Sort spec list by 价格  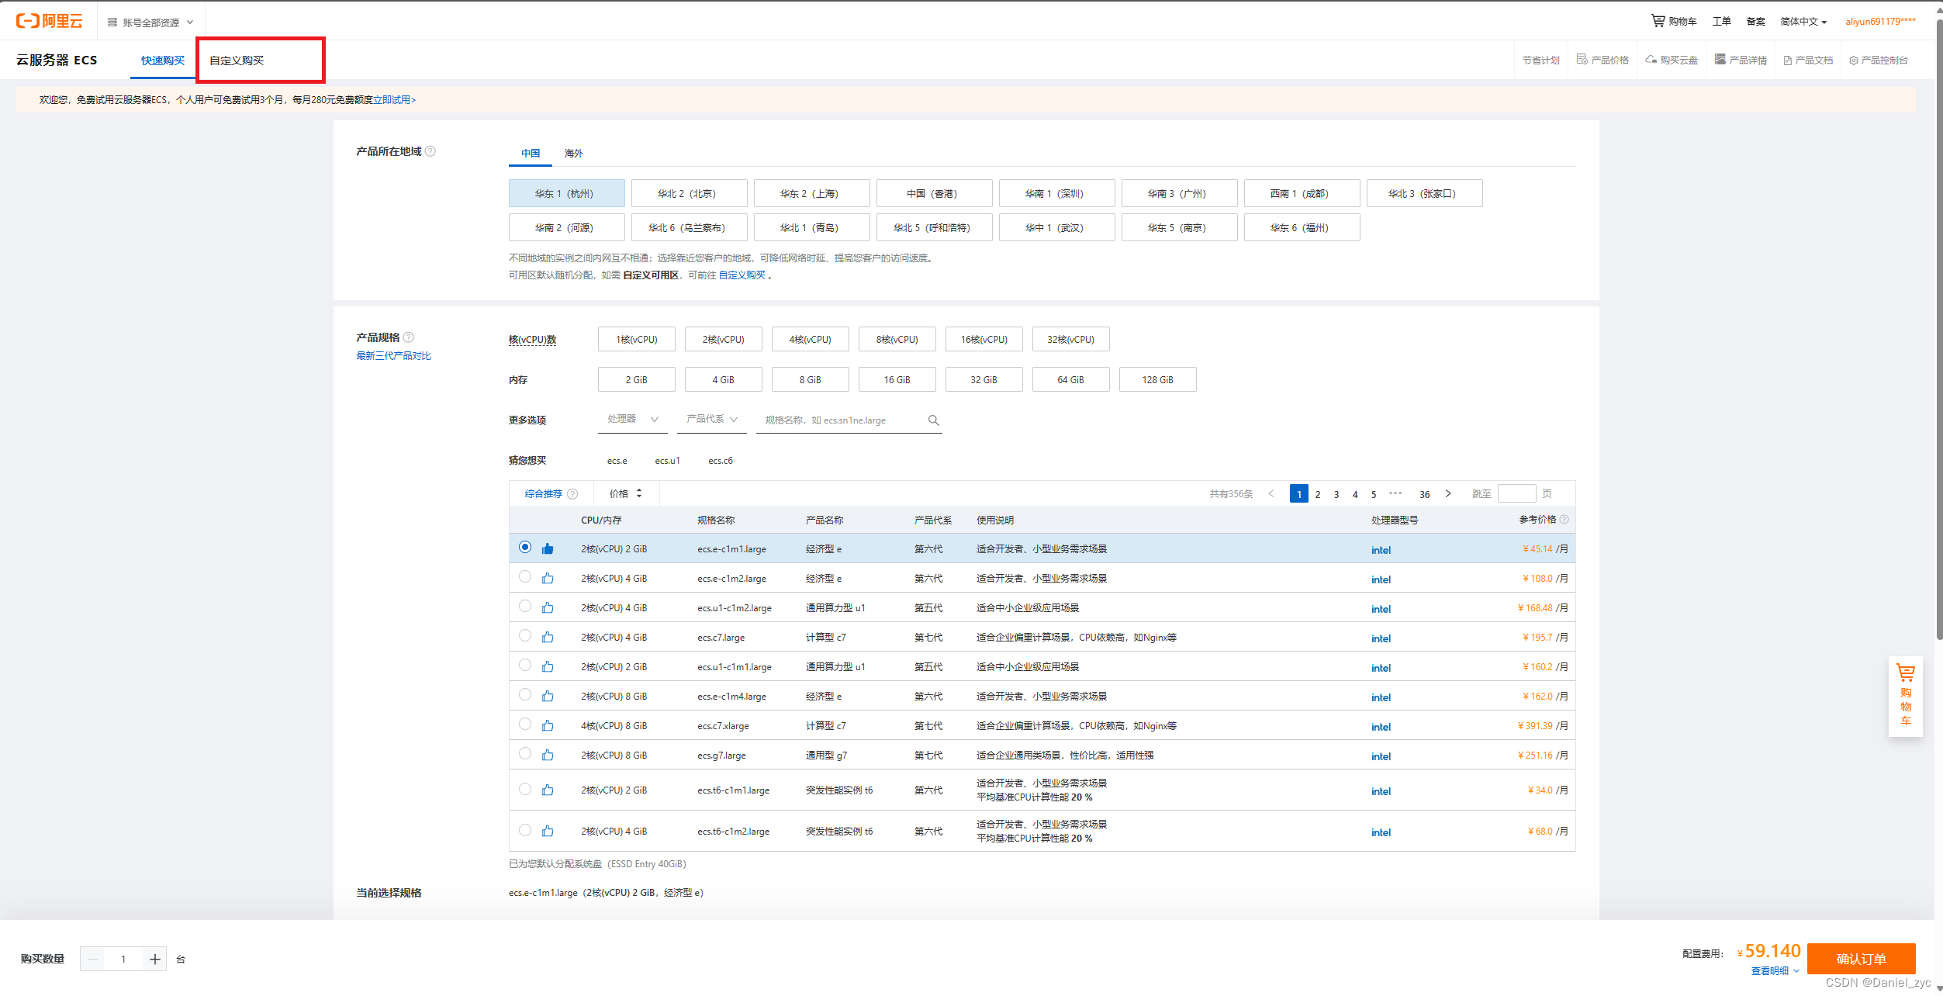click(x=626, y=493)
